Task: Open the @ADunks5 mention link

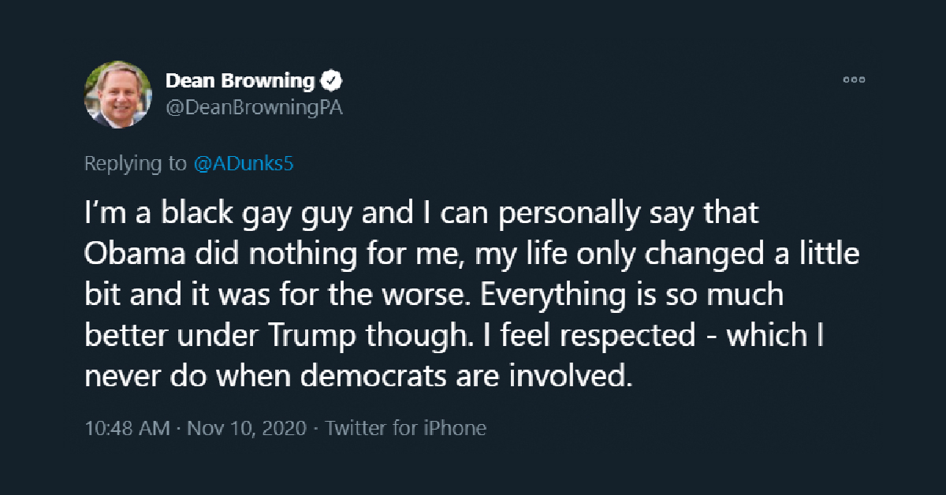Action: [244, 163]
